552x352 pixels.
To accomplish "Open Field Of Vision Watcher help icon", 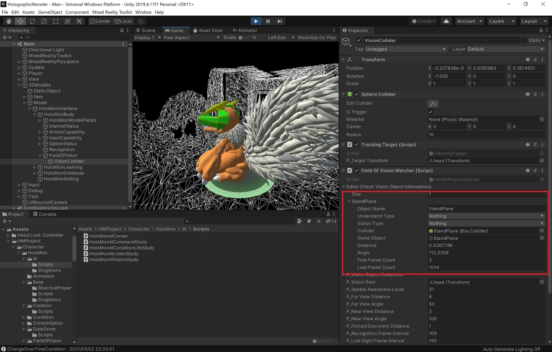I will coord(528,170).
